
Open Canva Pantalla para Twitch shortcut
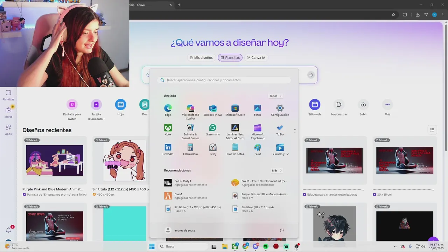72,109
